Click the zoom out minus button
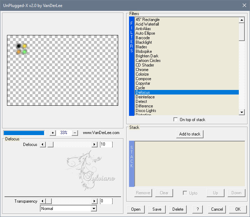 [75, 133]
